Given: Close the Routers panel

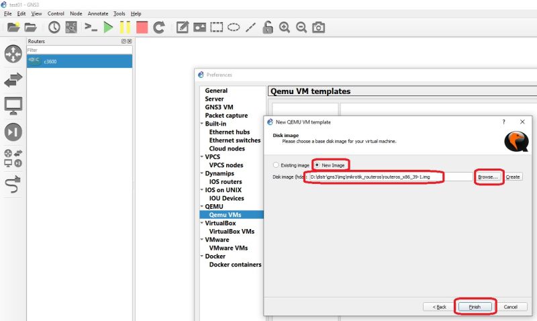Looking at the screenshot, I should (x=130, y=41).
